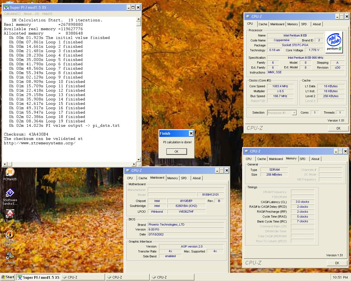Click the Specification field Intel Pentium III EB 866 MHz
The height and width of the screenshot is (281, 351).
pos(306,58)
